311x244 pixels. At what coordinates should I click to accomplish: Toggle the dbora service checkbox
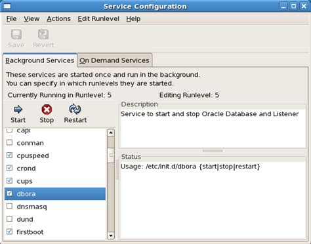point(9,193)
